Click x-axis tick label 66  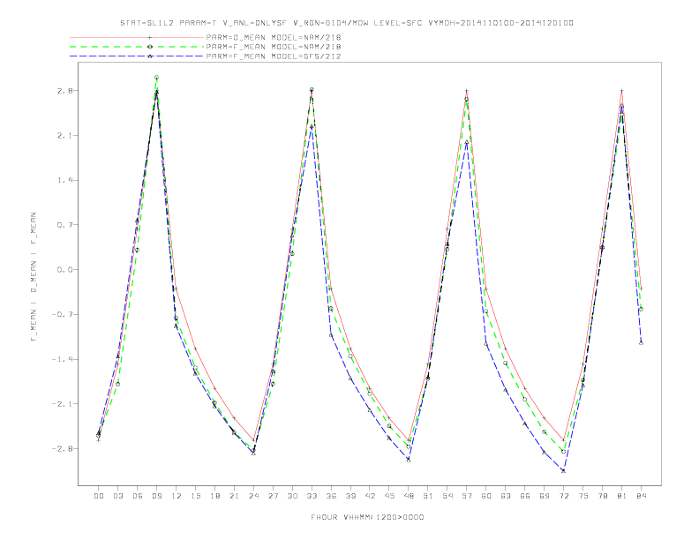[x=525, y=496]
